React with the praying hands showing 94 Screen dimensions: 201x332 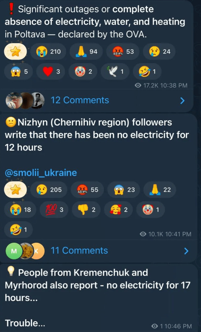click(x=86, y=52)
